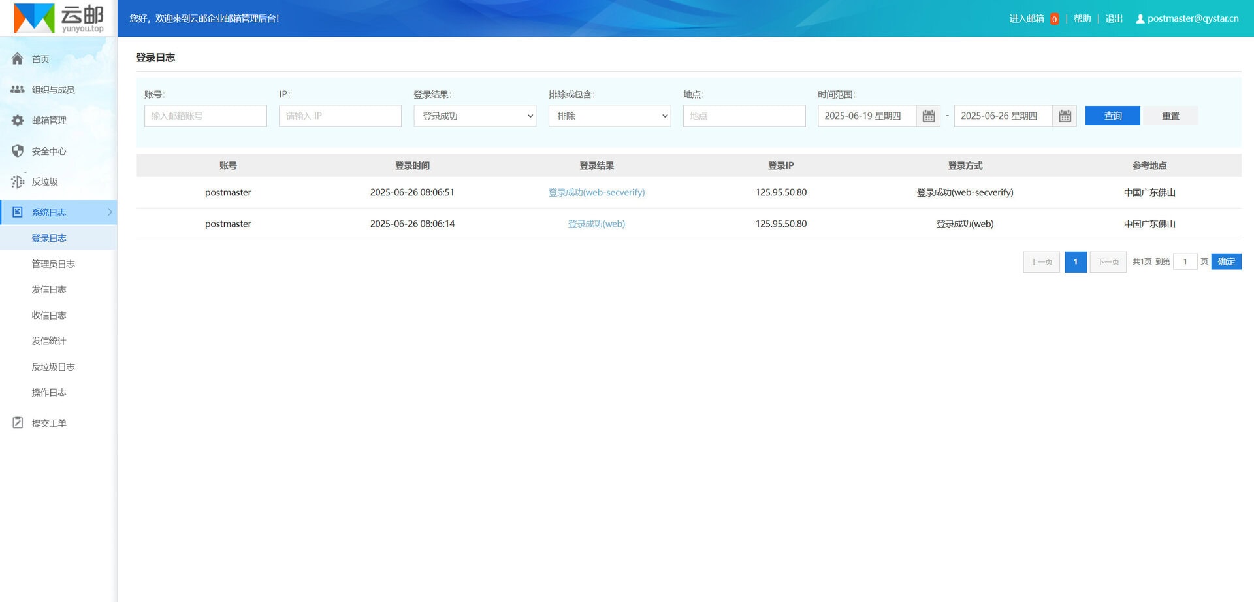The image size is (1254, 602).
Task: Expand the login result (登录结果) dropdown
Action: click(475, 116)
